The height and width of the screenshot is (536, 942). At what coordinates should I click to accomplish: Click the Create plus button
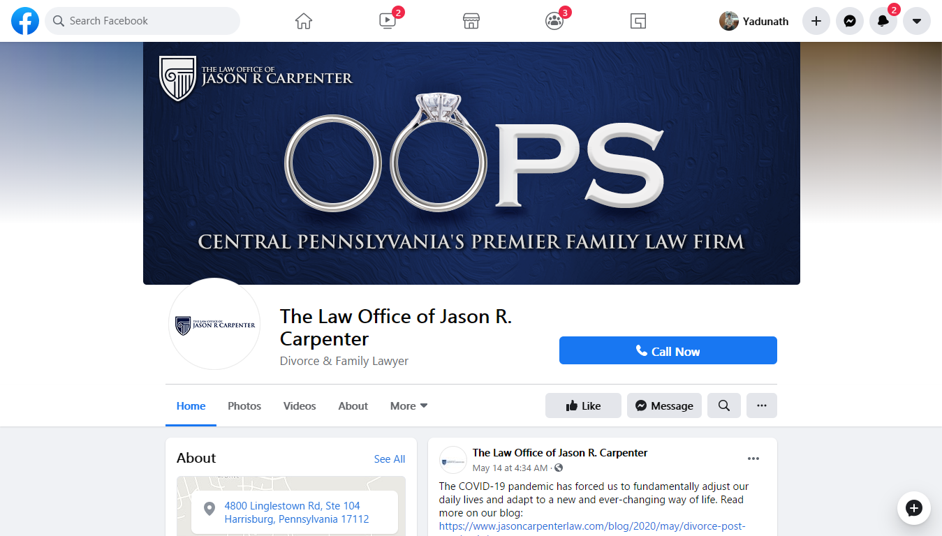pyautogui.click(x=816, y=21)
